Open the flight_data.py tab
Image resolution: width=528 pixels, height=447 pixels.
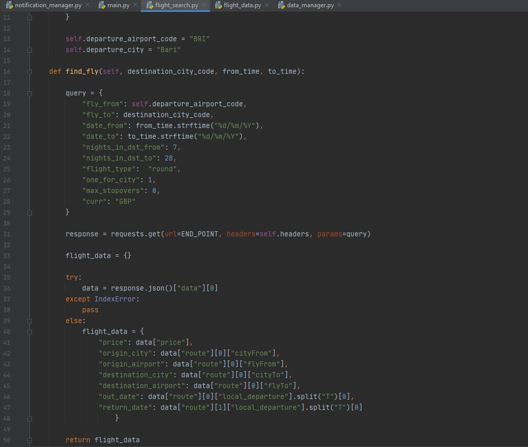point(242,5)
